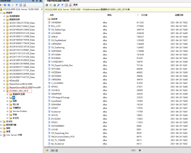The height and width of the screenshot is (153, 191).
Task: Select the highlighted 表 (Tables) folder in the tree
Action: 14,98
